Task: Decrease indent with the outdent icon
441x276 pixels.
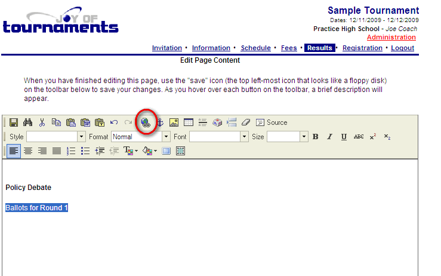Action: 114,151
